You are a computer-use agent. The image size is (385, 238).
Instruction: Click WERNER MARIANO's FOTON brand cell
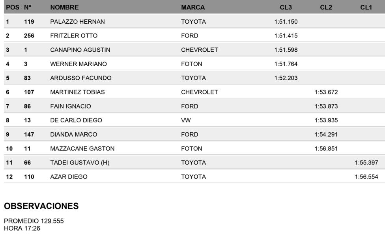point(192,64)
